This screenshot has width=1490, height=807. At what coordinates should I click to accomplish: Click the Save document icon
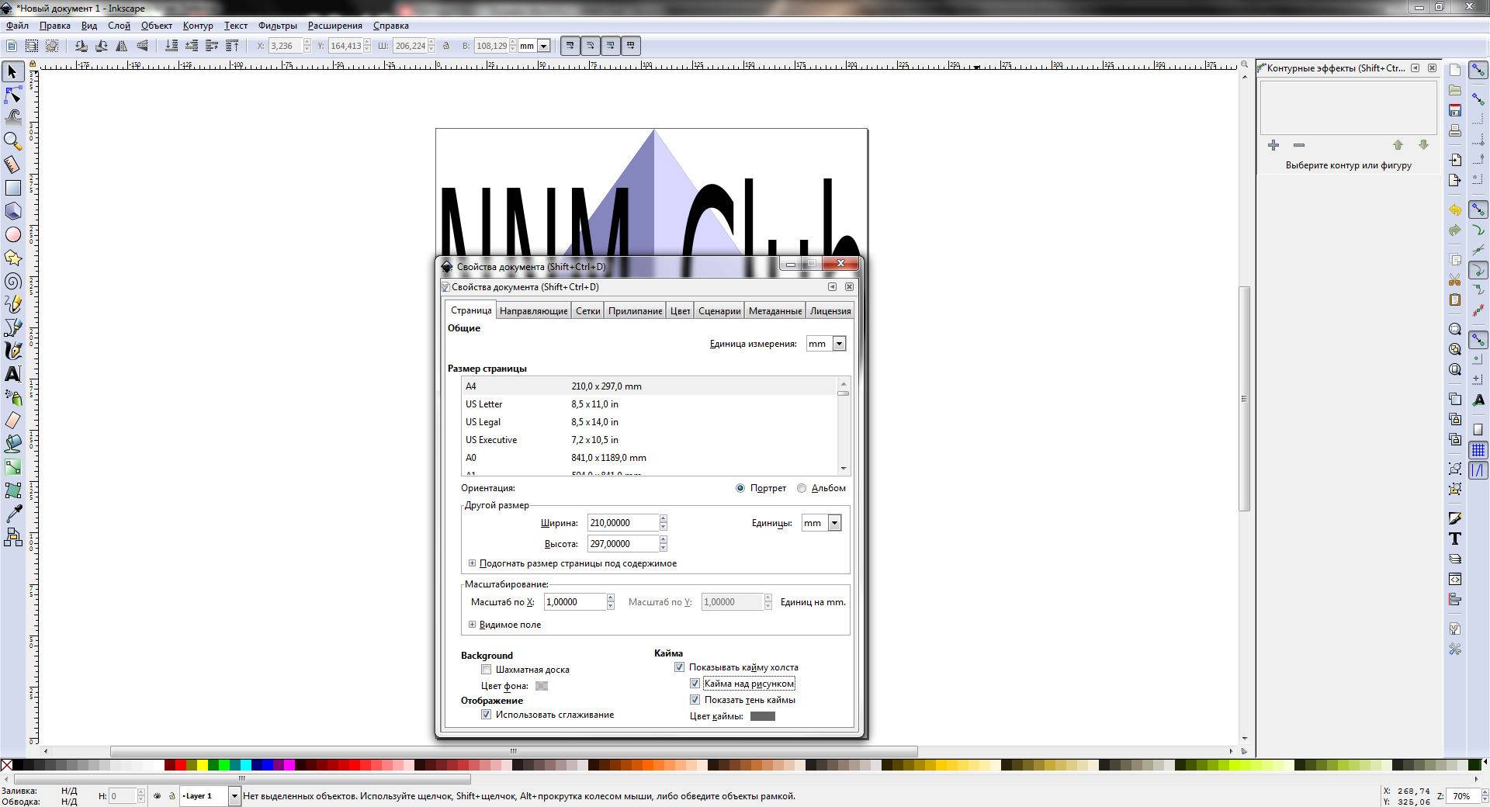1455,110
